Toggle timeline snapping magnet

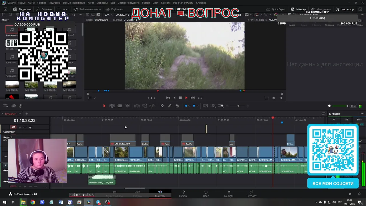(162, 106)
